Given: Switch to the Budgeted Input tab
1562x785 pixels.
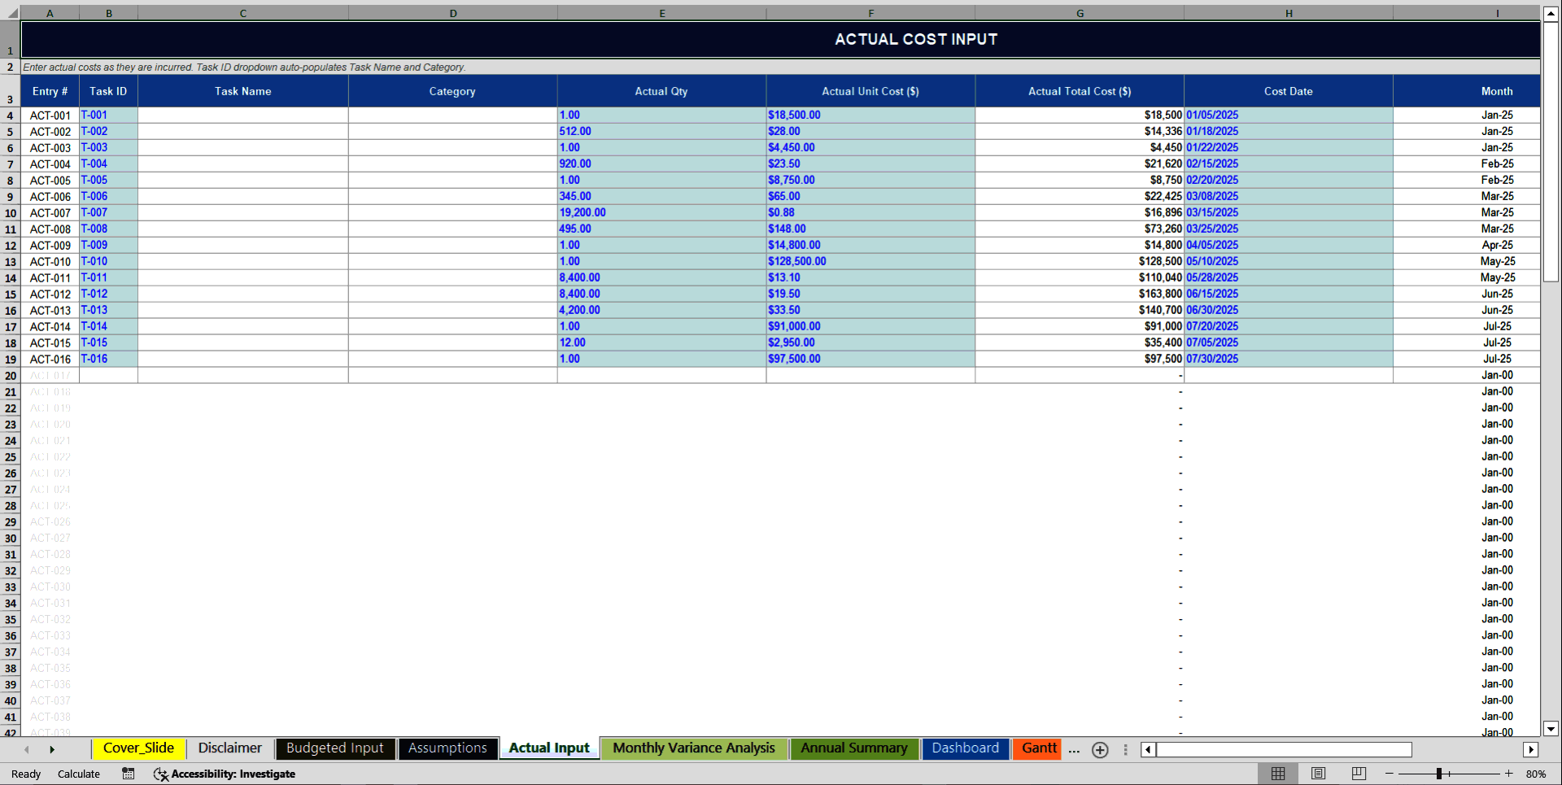Looking at the screenshot, I should [334, 748].
